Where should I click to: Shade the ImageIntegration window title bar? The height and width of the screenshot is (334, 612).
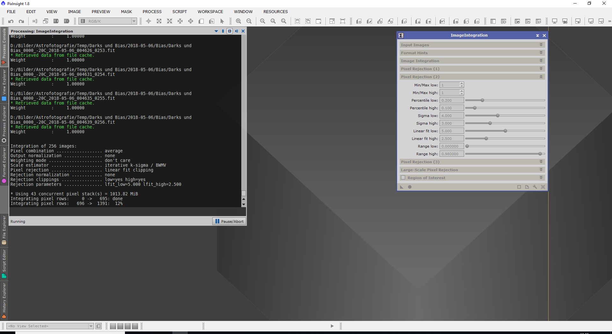tap(537, 35)
